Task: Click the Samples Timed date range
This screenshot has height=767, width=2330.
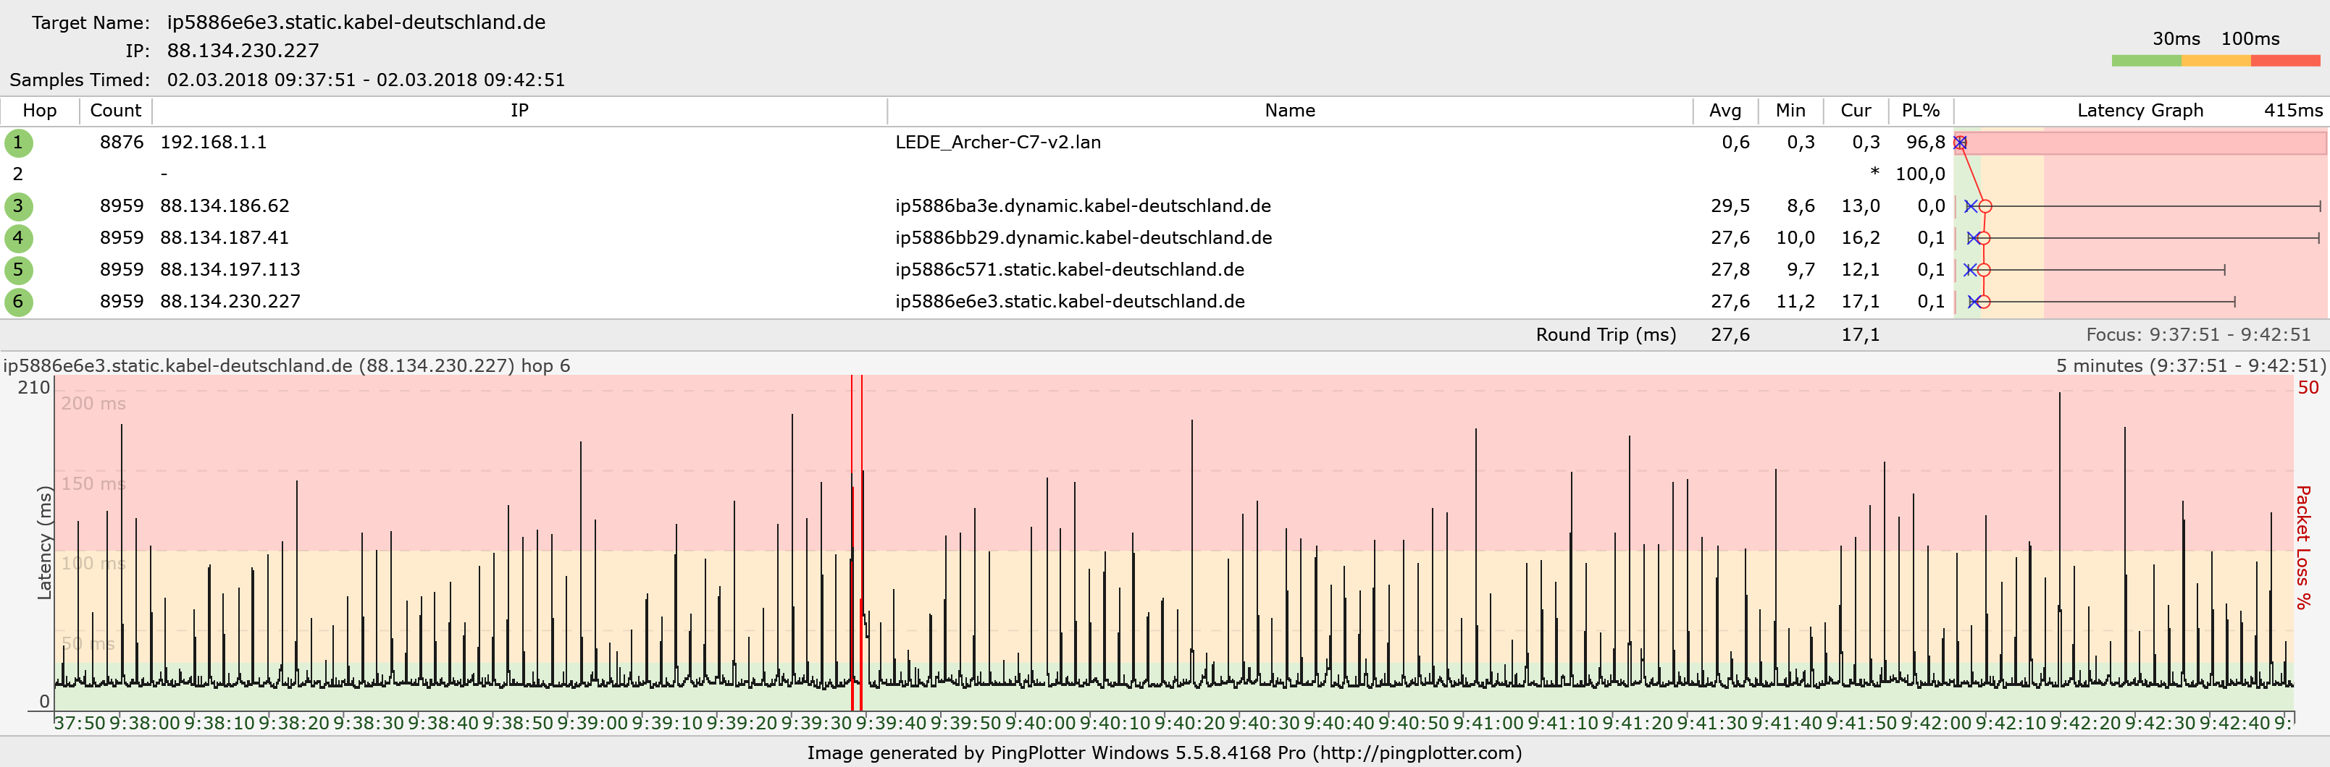Action: (x=366, y=80)
